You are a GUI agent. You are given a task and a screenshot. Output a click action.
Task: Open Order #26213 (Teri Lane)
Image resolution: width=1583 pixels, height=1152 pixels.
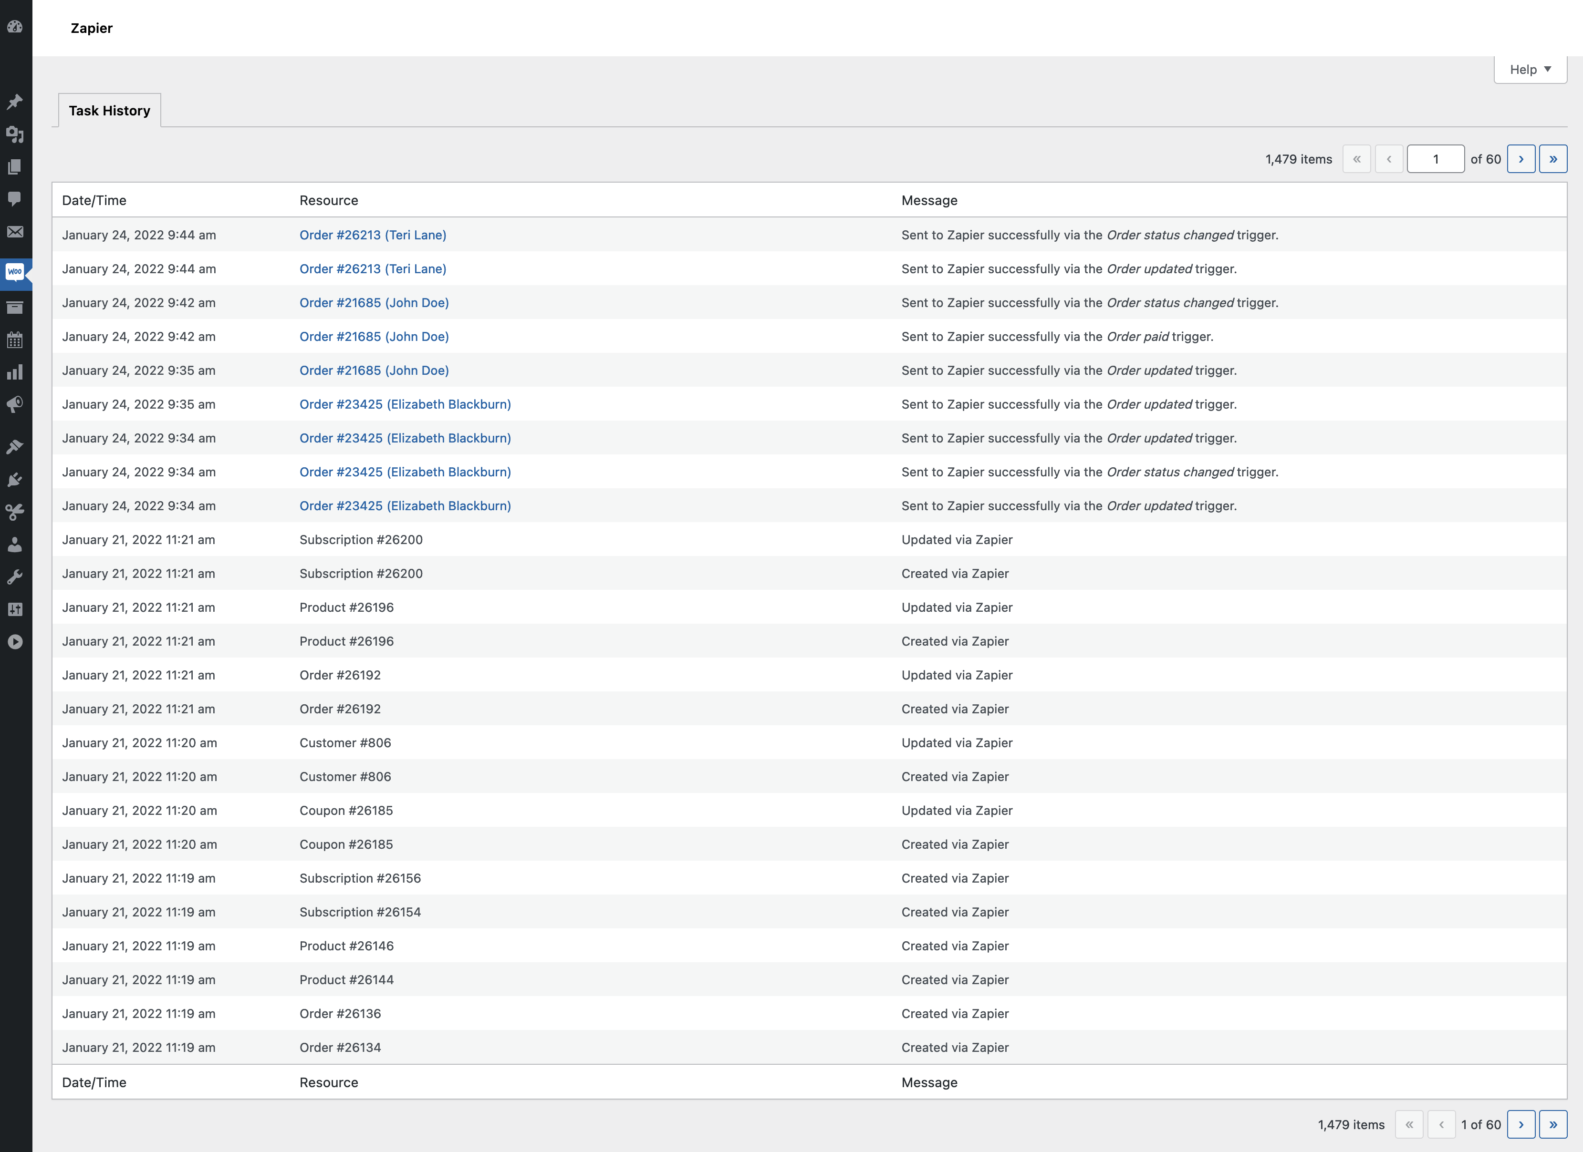373,235
